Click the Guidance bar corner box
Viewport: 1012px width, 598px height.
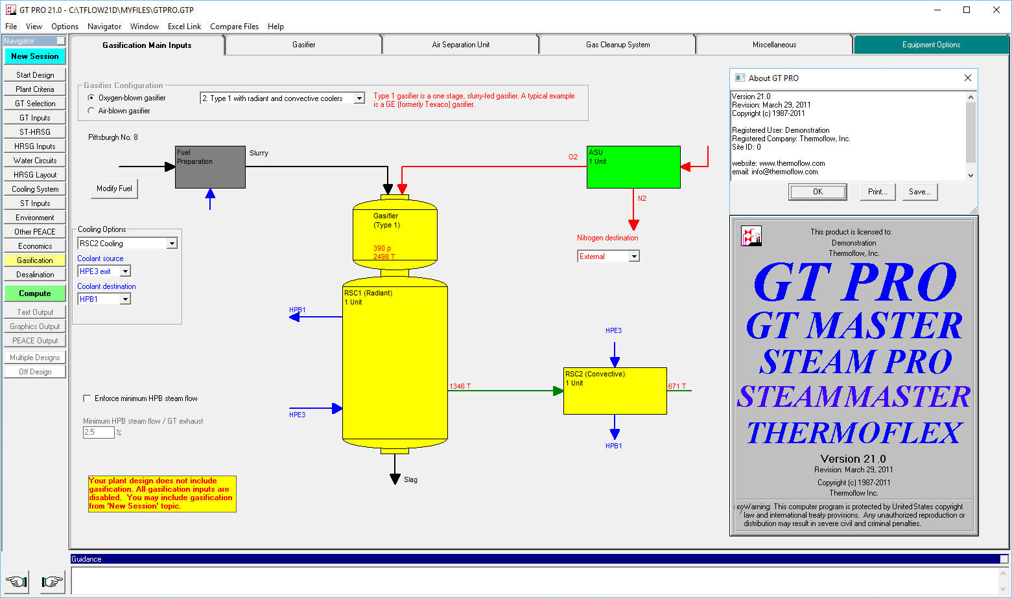click(x=1004, y=559)
